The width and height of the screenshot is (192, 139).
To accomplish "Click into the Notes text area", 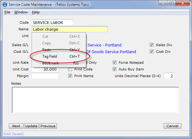I will tap(95, 100).
